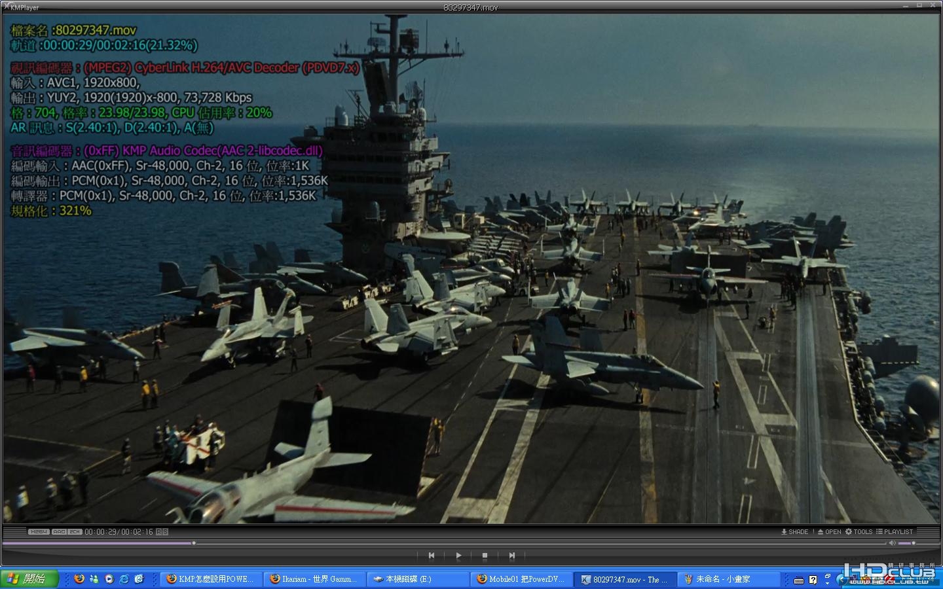The image size is (943, 589).
Task: Toggle the S shuffle indicator
Action: pyautogui.click(x=165, y=531)
